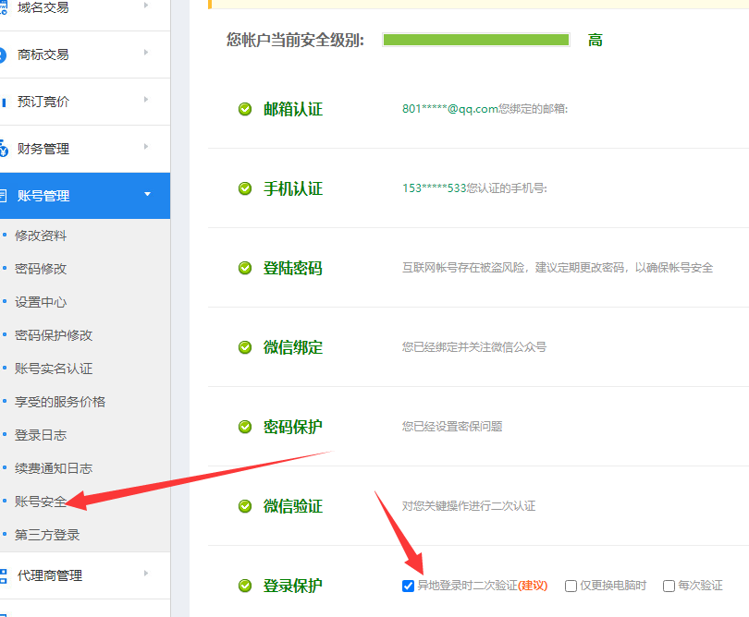Click green check icon beside 微信绑定
The width and height of the screenshot is (749, 617).
245,347
